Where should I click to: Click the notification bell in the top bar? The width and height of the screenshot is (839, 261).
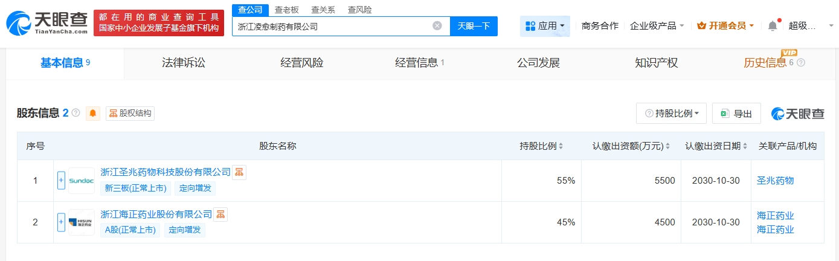pyautogui.click(x=773, y=26)
